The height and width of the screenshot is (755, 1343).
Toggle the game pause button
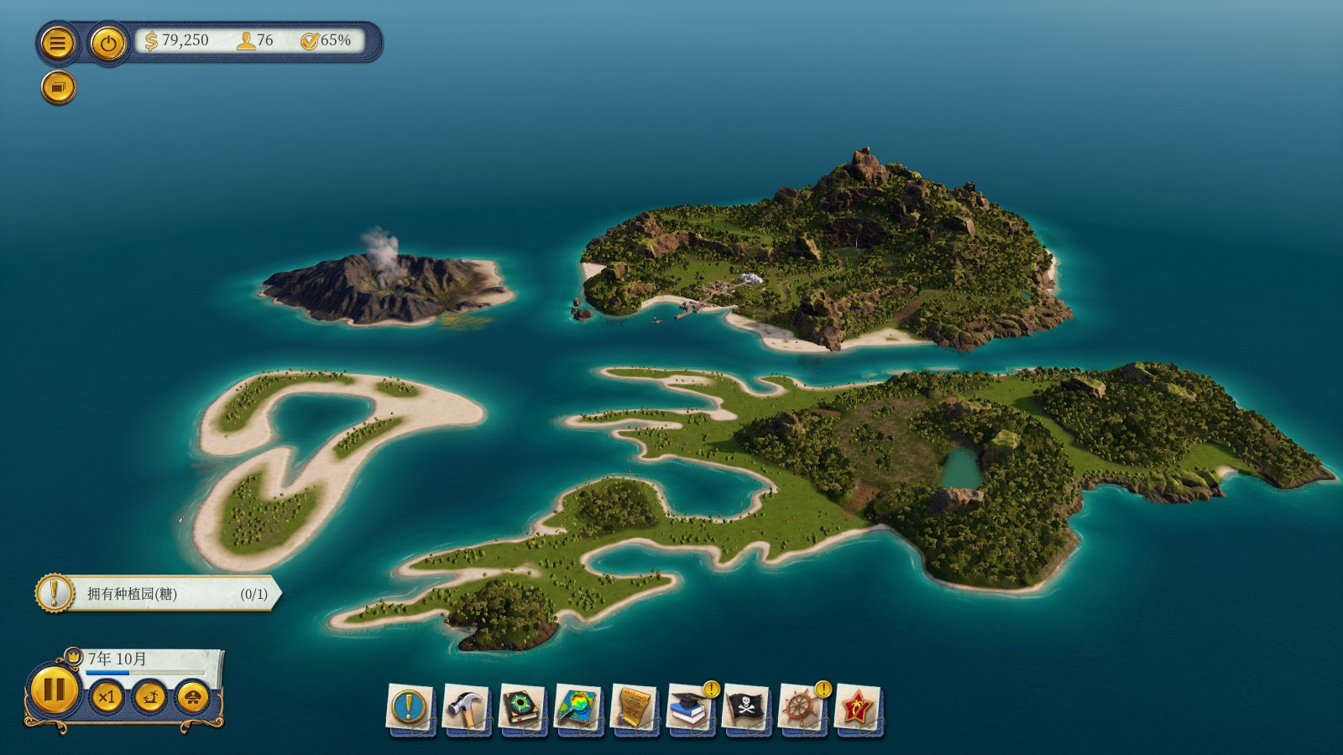pos(54,690)
